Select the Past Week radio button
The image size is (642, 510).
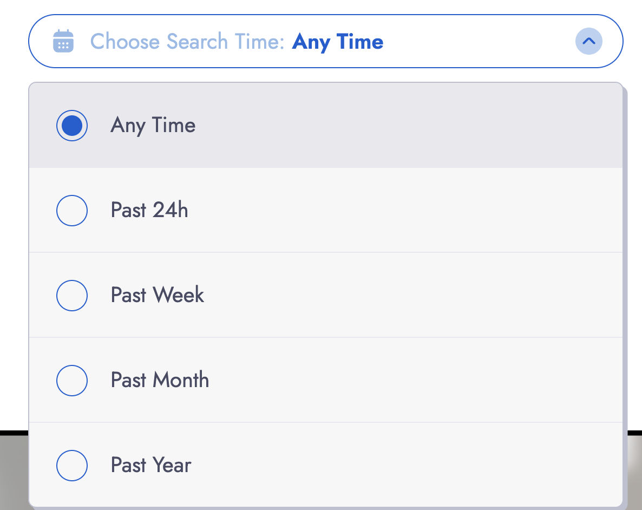click(x=72, y=296)
